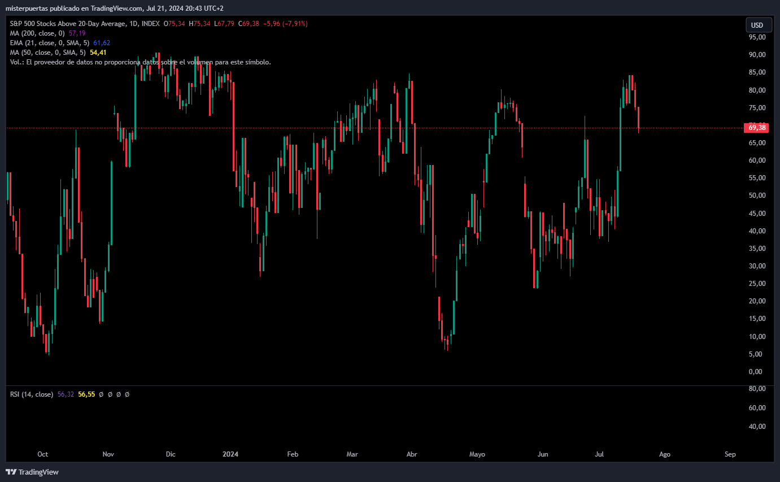Click the Feb label on time axis
Image resolution: width=780 pixels, height=482 pixels.
293,454
